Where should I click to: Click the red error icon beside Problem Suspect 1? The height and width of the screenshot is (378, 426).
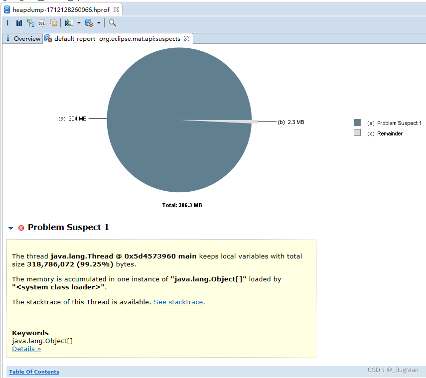(21, 228)
